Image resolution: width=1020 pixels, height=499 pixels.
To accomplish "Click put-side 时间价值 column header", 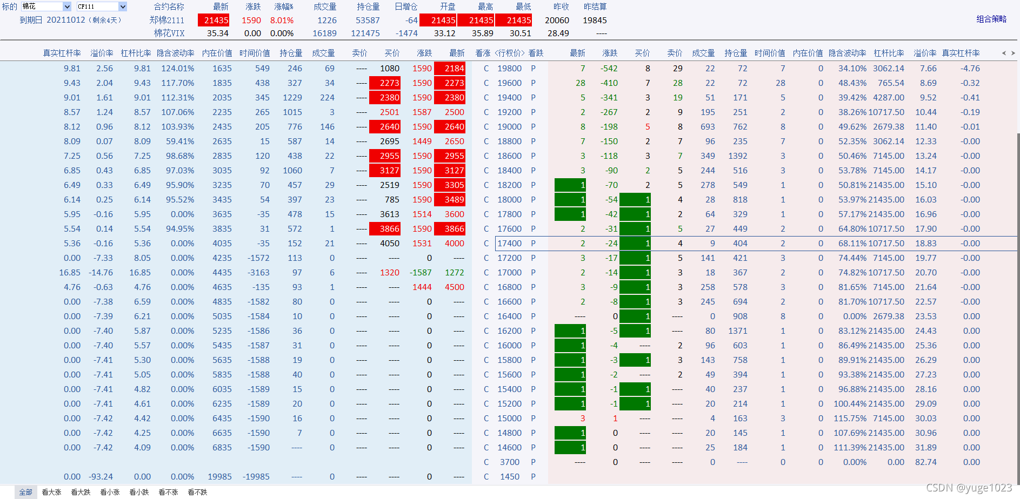I will click(x=770, y=53).
